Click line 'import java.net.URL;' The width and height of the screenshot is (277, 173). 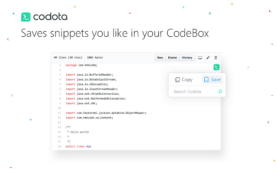pos(81,103)
